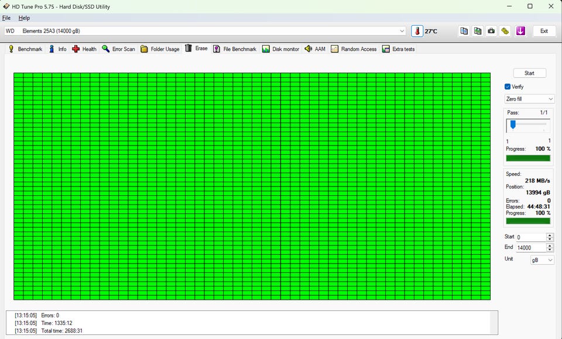Click the magnifier Error Scan icon

point(106,49)
